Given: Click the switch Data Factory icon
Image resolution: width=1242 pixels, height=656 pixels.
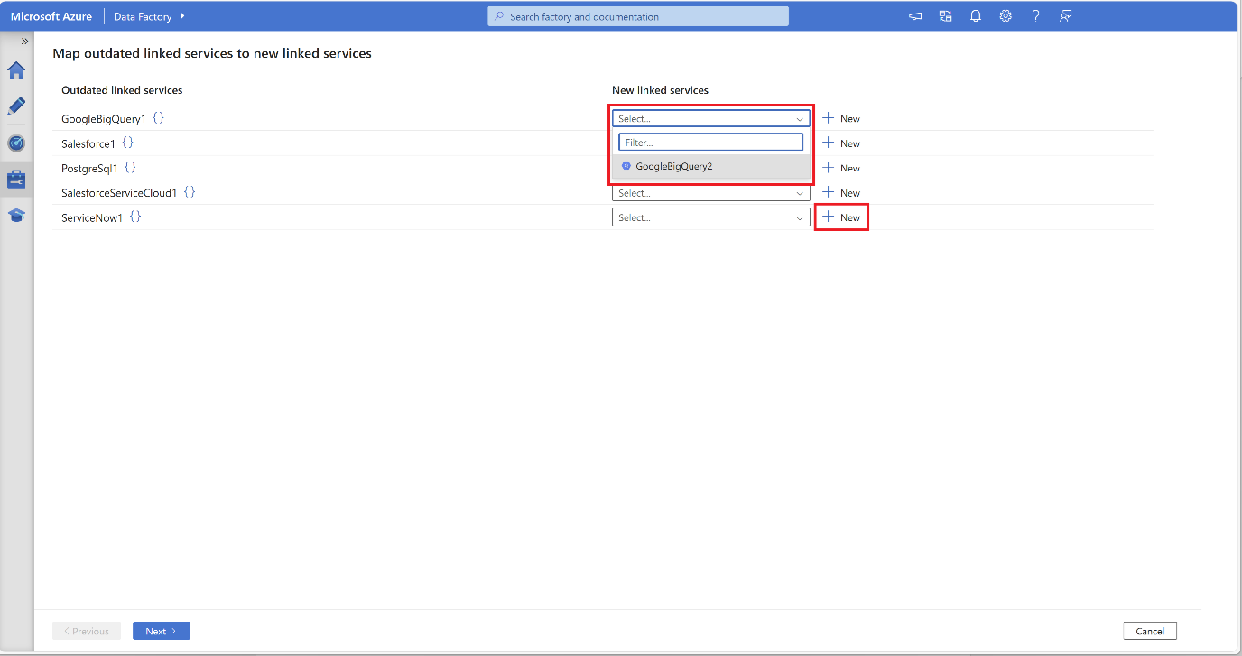Looking at the screenshot, I should click(945, 16).
